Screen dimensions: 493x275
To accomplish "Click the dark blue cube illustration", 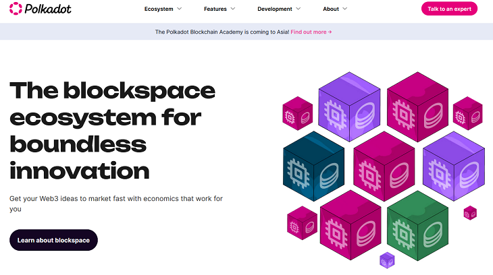I will pyautogui.click(x=313, y=166).
